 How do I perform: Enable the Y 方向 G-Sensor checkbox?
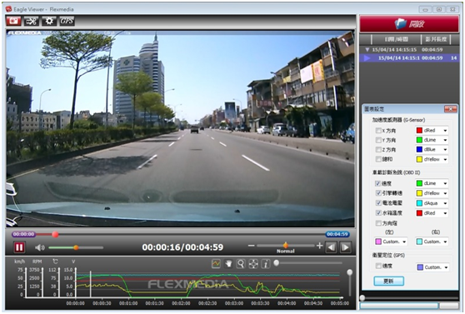[x=378, y=140]
